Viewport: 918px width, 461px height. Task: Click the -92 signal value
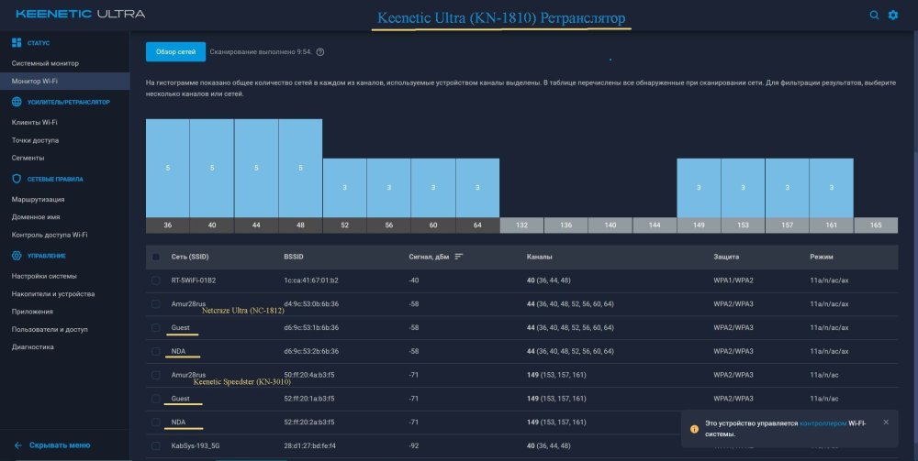pyautogui.click(x=414, y=445)
